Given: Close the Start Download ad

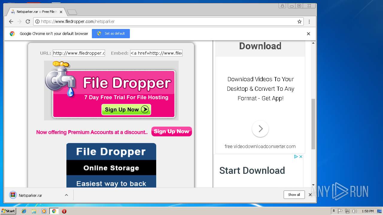Looking at the screenshot, I should 301,156.
